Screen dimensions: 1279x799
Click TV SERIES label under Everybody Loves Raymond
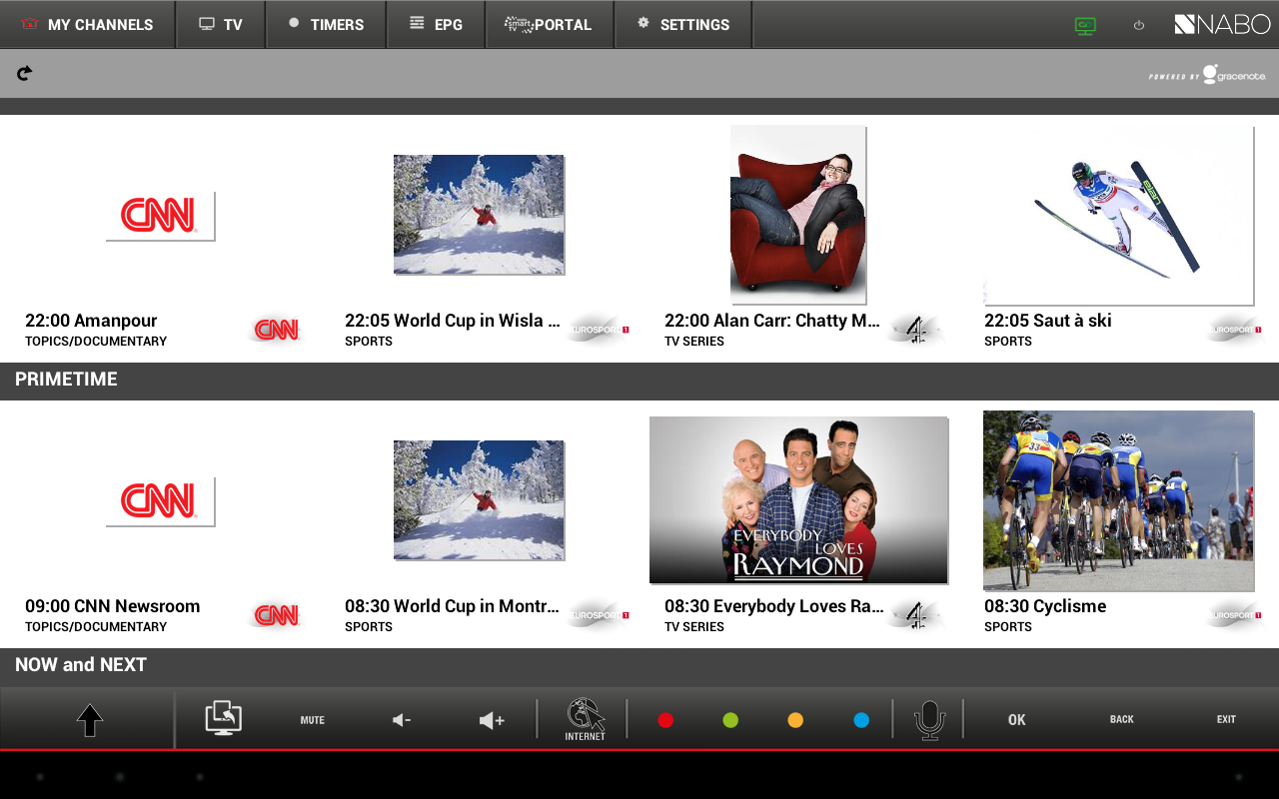(694, 627)
